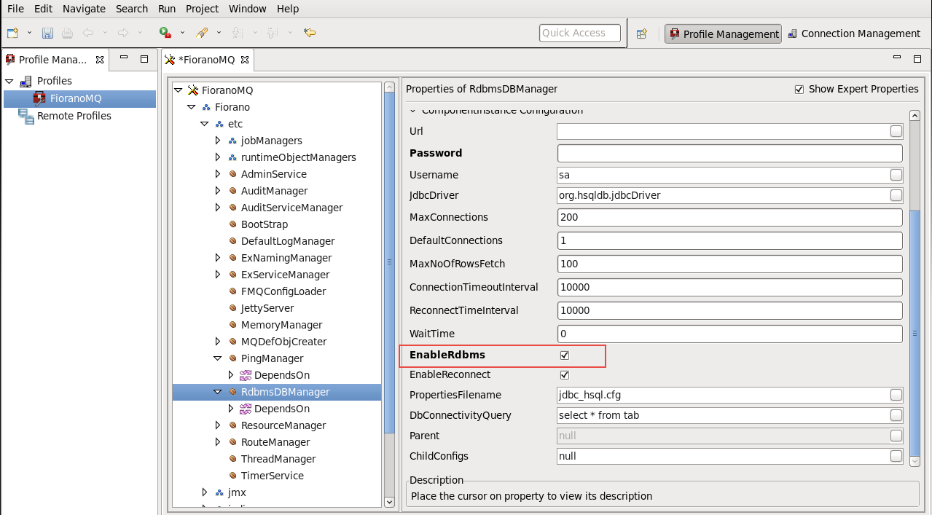Maximize the Profile Management side view

coord(144,59)
